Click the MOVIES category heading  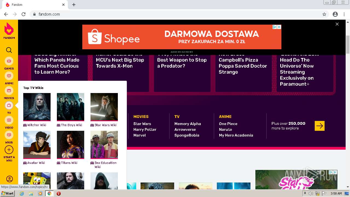tap(141, 117)
